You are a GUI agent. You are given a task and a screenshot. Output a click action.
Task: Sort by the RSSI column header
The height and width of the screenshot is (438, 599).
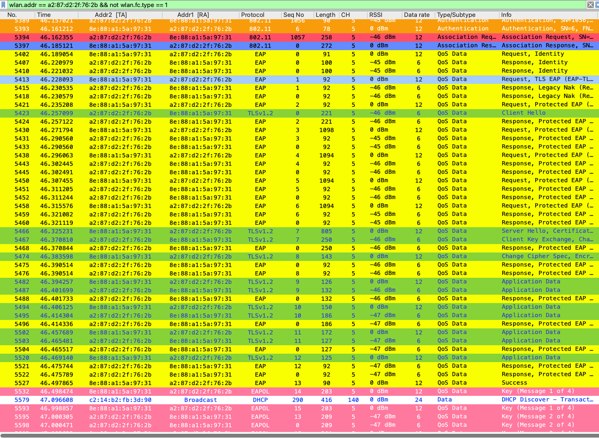point(376,15)
